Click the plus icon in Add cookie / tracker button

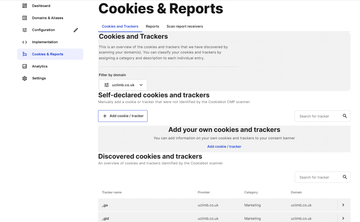[x=104, y=116]
